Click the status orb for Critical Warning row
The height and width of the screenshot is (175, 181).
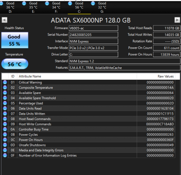(x=5, y=82)
